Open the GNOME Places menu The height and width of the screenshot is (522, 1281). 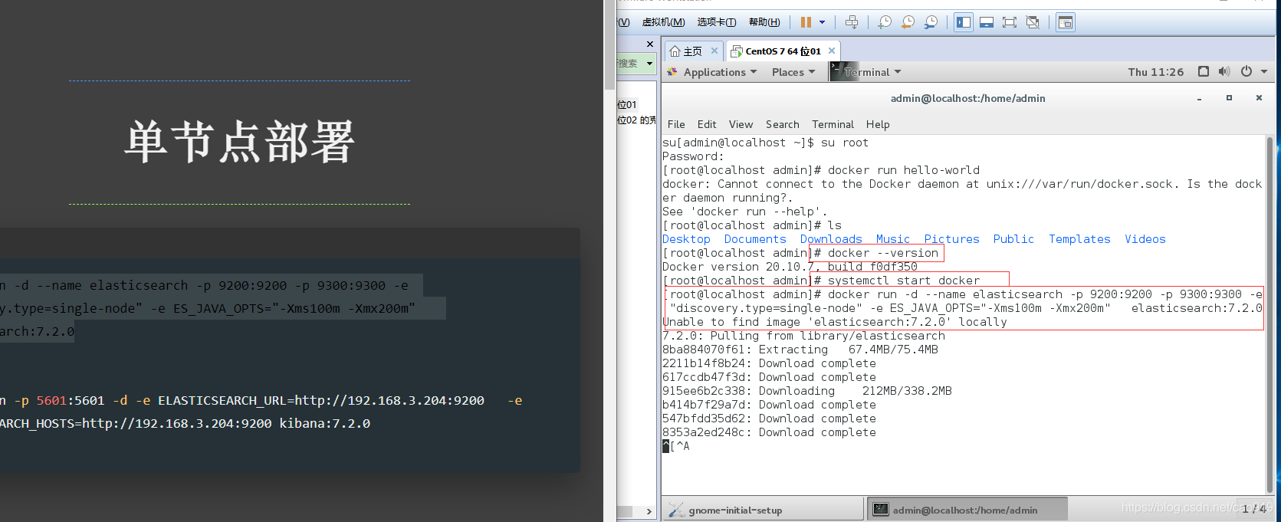[793, 72]
